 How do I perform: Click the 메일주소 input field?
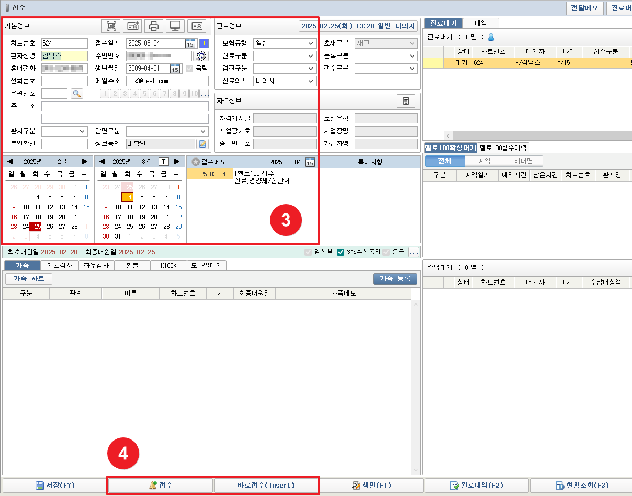[x=167, y=81]
